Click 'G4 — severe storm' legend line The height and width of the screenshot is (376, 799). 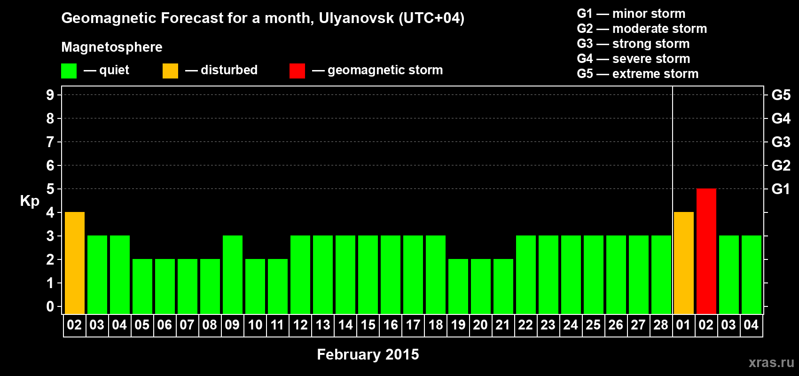(x=634, y=59)
